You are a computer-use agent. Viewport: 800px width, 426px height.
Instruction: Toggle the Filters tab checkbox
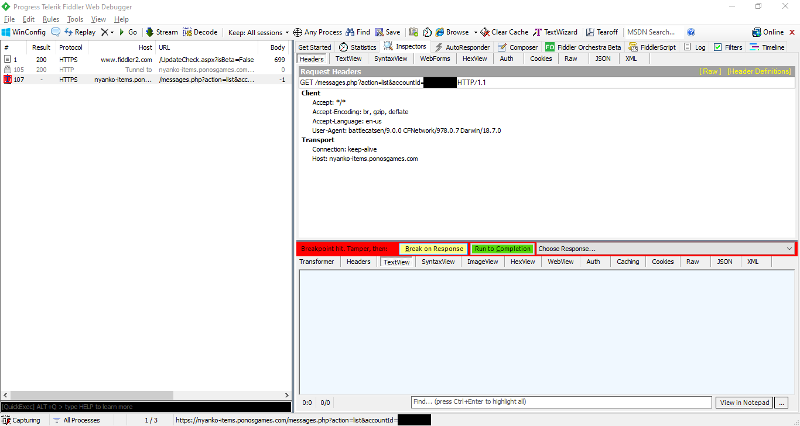[717, 47]
